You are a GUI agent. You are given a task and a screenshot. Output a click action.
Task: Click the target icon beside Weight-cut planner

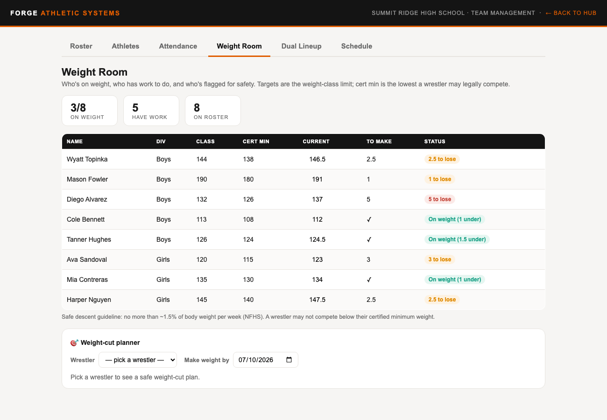tap(74, 343)
